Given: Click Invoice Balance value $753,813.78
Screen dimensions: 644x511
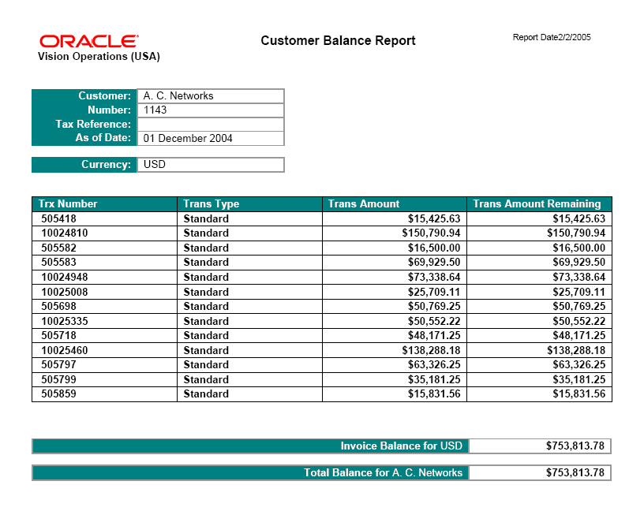Looking at the screenshot, I should click(575, 446).
